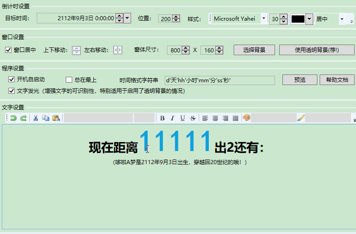
Task: Increase the target time value
Action: [120, 16]
